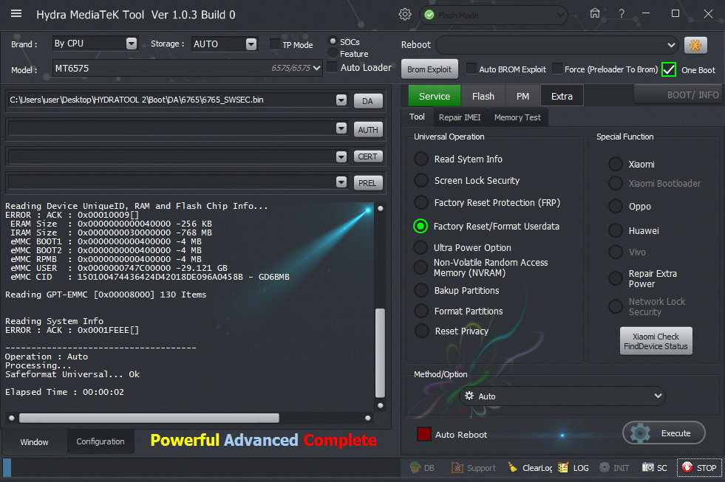The height and width of the screenshot is (482, 725).
Task: Open the Extra tab
Action: [562, 96]
